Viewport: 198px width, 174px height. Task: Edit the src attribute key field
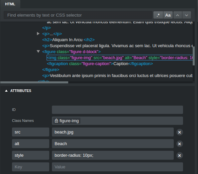pyautogui.click(x=31, y=132)
